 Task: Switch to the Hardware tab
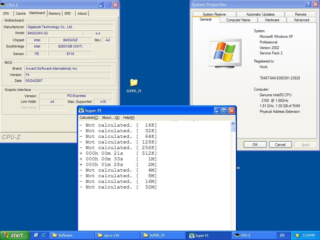272,20
